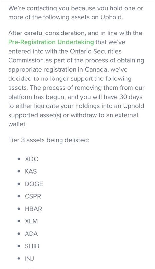The image size is (155, 269).
Task: Select the KAS asset entry
Action: (31, 171)
